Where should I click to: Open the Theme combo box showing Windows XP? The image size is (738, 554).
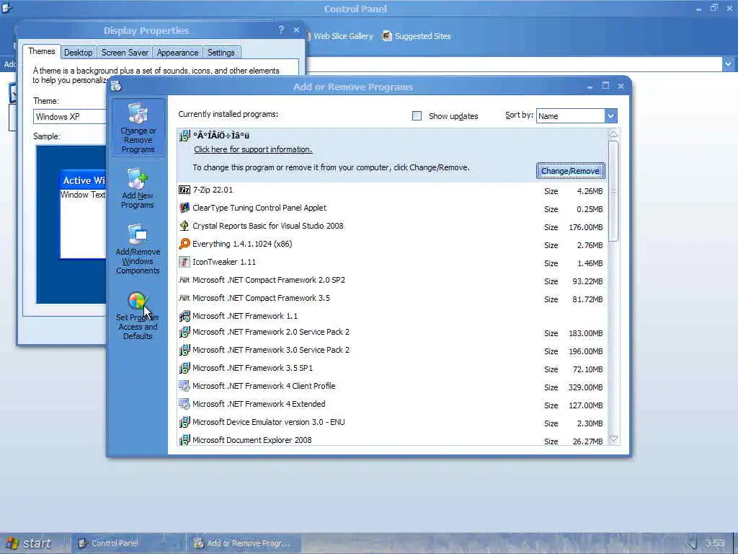pyautogui.click(x=70, y=116)
